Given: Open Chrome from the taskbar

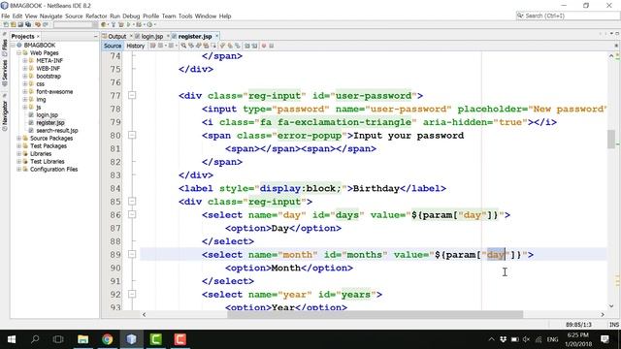Looking at the screenshot, I should (x=107, y=339).
